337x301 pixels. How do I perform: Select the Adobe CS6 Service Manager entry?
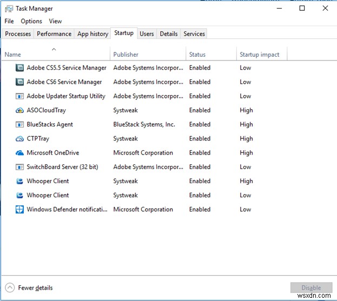click(x=64, y=82)
